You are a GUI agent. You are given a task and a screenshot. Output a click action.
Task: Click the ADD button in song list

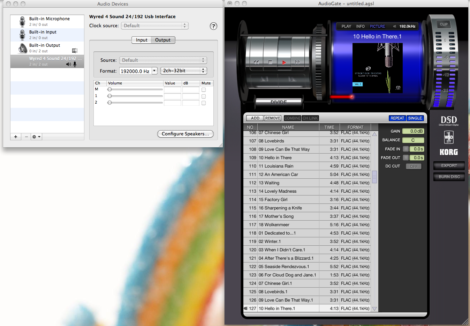[x=255, y=118]
